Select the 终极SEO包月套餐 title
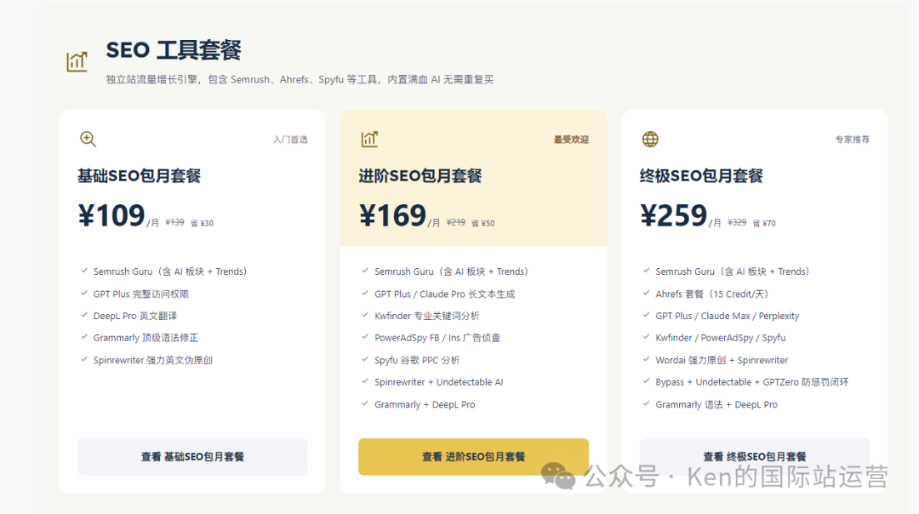Viewport: 919px width, 514px height. point(701,176)
